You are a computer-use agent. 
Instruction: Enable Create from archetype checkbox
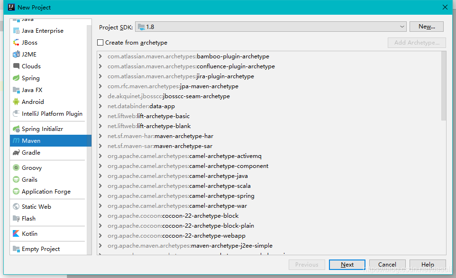click(x=100, y=43)
